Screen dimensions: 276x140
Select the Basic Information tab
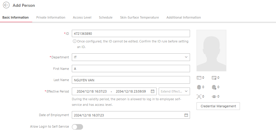15,17
